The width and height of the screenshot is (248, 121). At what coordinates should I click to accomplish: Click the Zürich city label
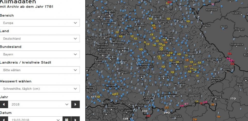tap(106, 112)
